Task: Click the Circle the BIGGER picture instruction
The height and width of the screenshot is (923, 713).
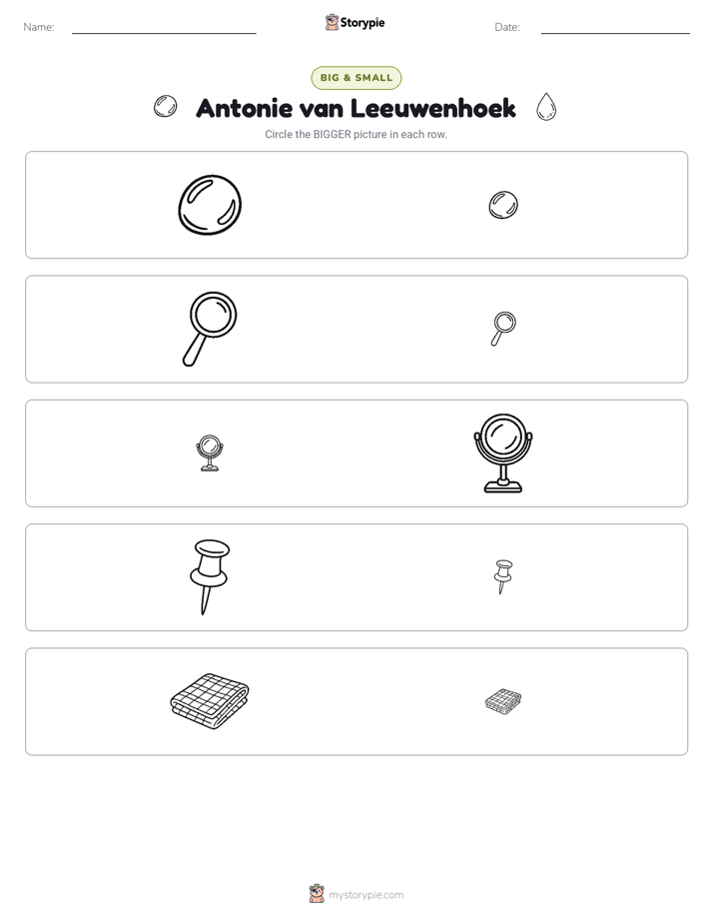Action: coord(356,134)
